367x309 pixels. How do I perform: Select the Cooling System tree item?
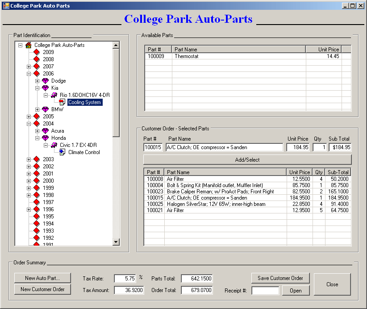click(x=85, y=102)
